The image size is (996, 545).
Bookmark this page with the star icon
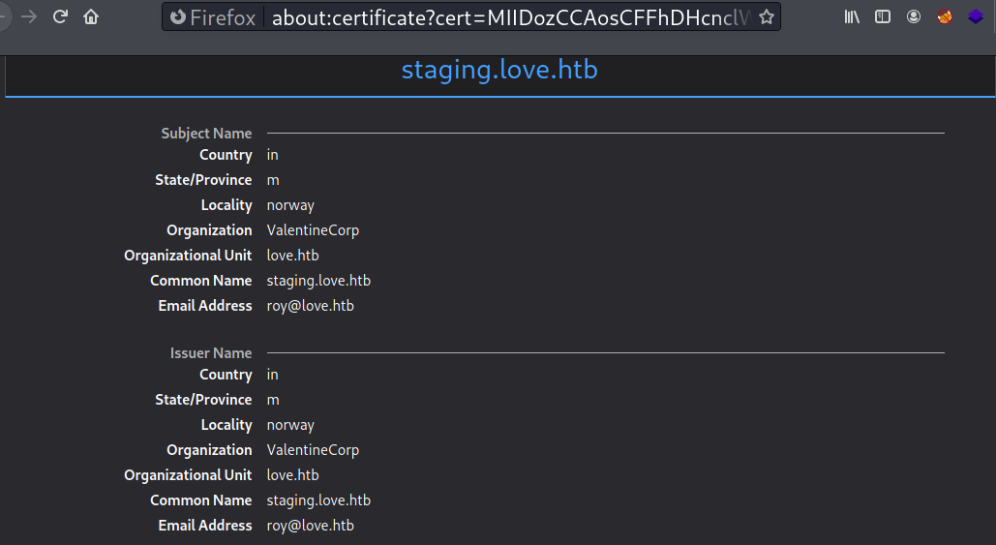(x=766, y=17)
